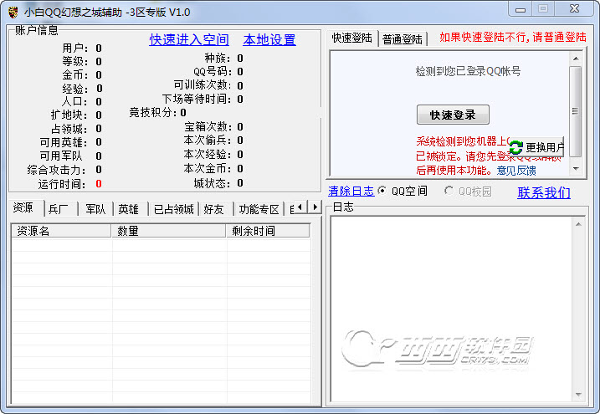Click the log box scrollbar up arrow
The height and width of the screenshot is (414, 600).
[578, 224]
